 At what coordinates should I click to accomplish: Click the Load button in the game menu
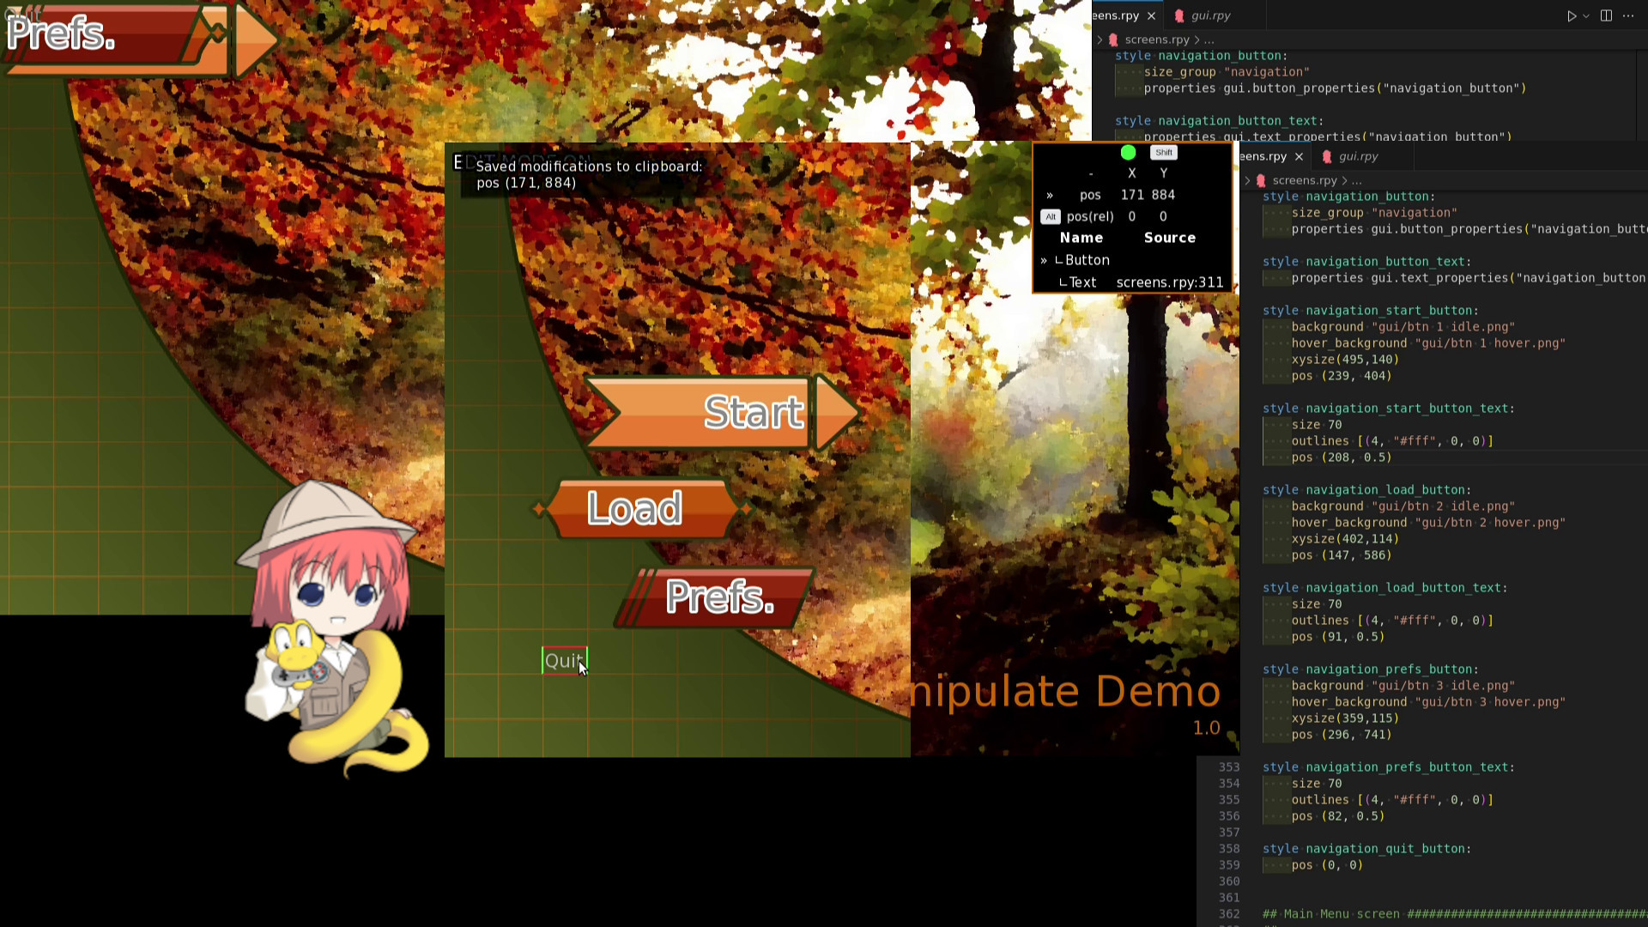[637, 508]
